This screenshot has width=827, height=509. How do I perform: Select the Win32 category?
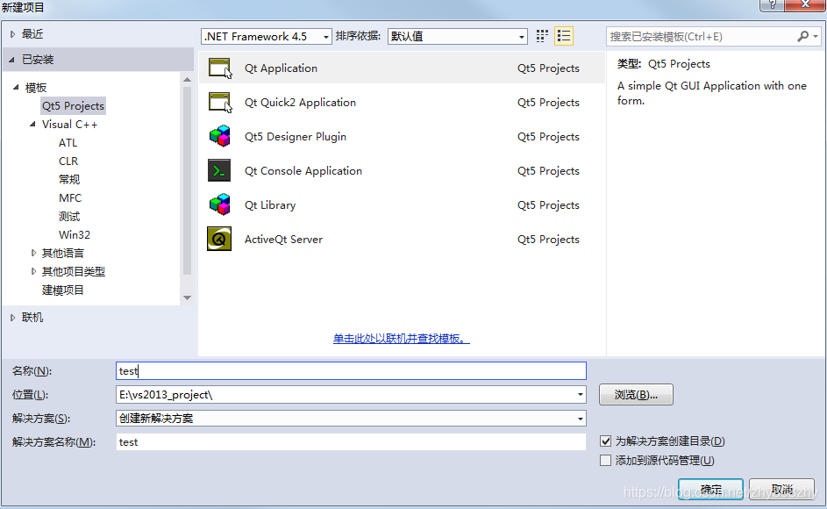click(x=75, y=234)
